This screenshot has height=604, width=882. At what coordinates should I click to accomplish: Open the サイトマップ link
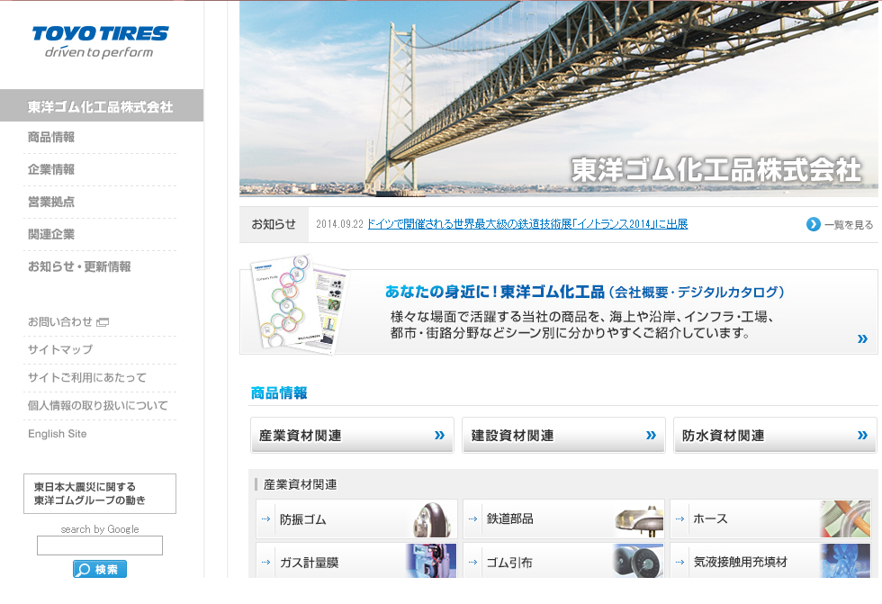pyautogui.click(x=60, y=350)
